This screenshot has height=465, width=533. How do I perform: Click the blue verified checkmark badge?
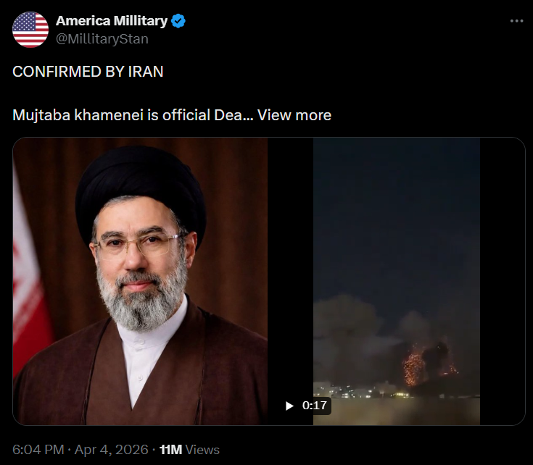pyautogui.click(x=178, y=22)
